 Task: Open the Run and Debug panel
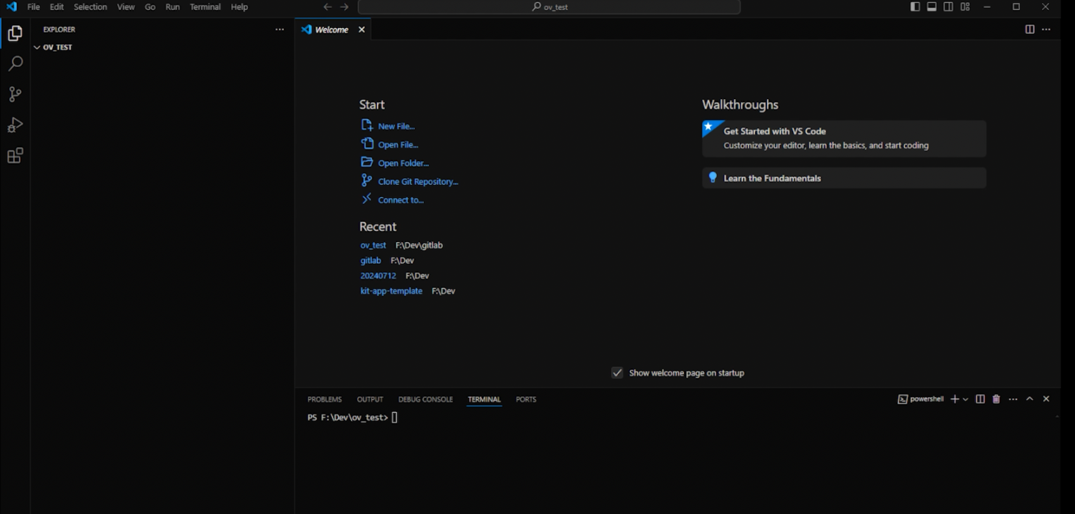coord(15,125)
